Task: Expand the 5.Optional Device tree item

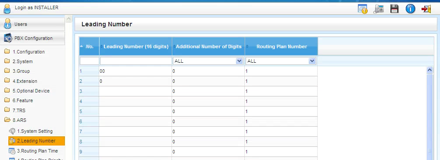Action: (x=31, y=91)
